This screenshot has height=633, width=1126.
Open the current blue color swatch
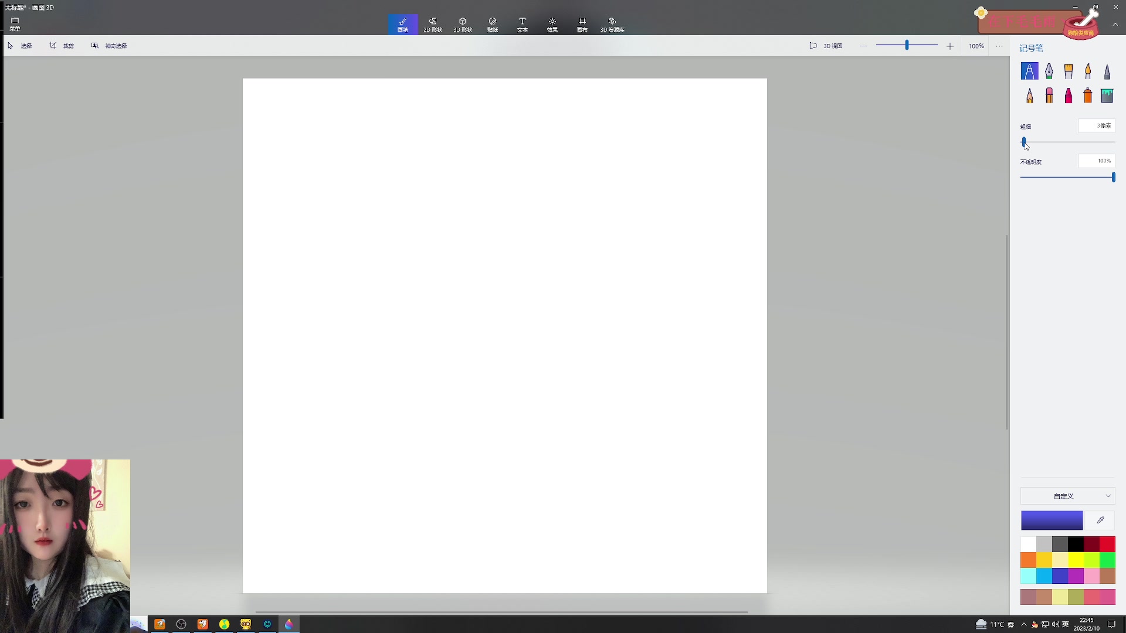(1052, 520)
